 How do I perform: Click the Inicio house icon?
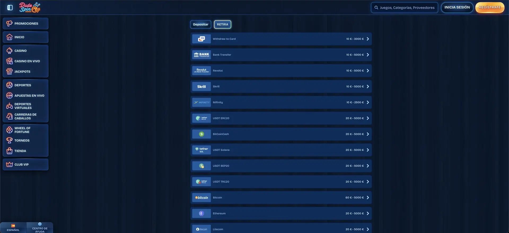coord(10,37)
